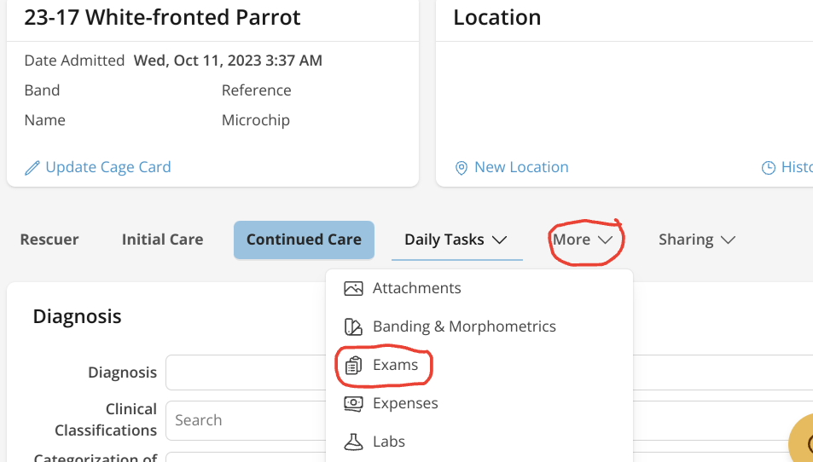Click the clock History icon
This screenshot has width=813, height=462.
point(769,168)
